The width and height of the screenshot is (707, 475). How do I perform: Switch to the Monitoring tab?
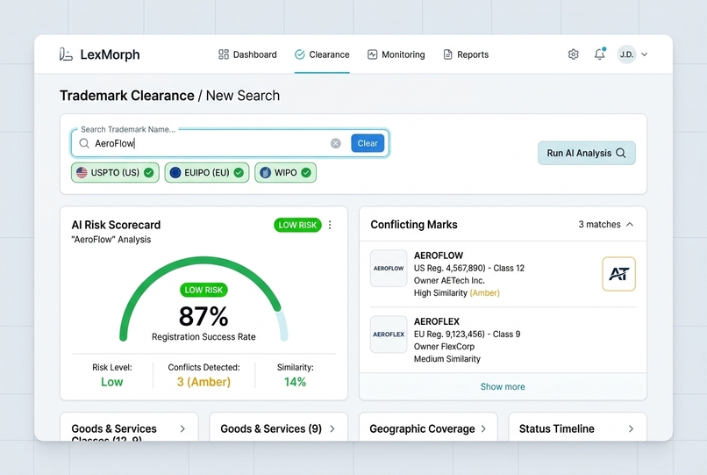(x=396, y=54)
